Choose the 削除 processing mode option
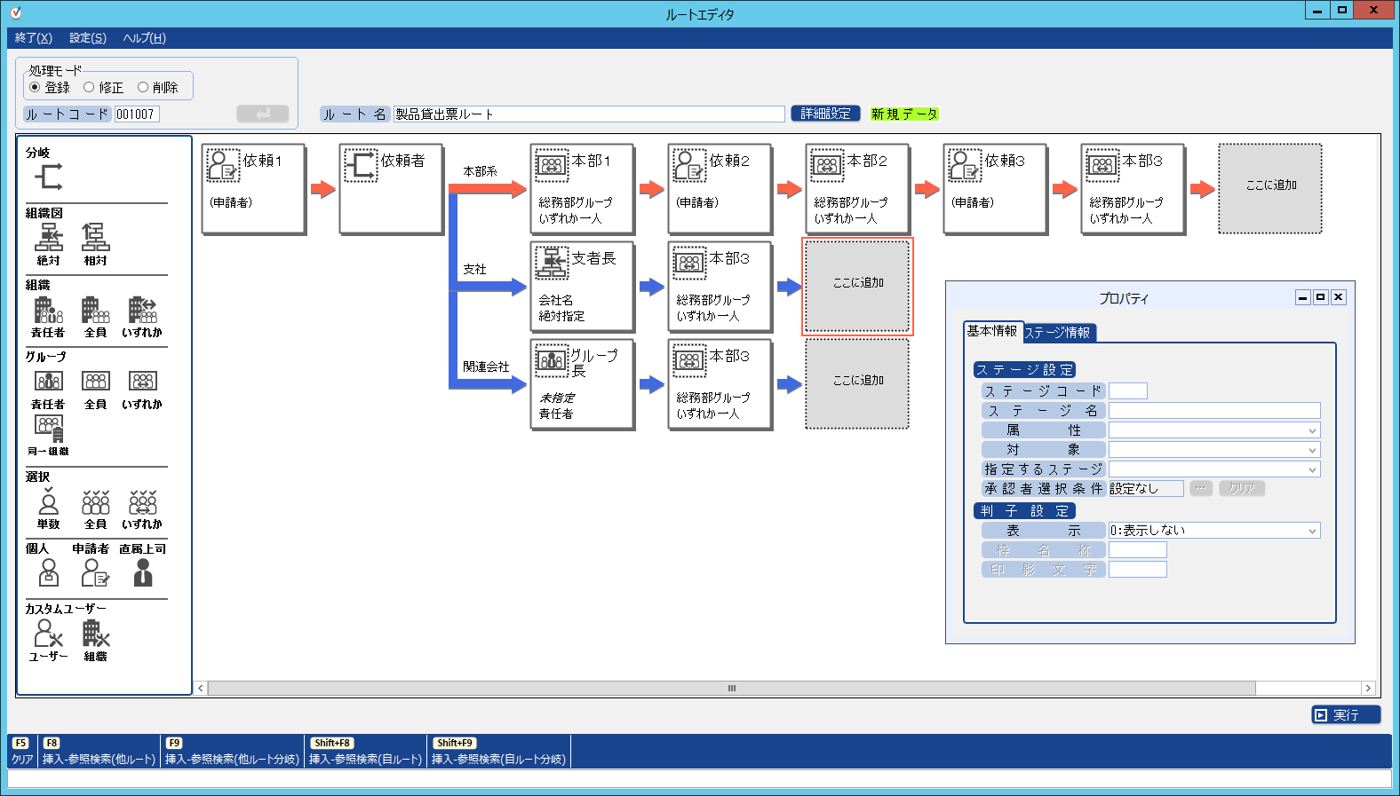 click(x=143, y=87)
